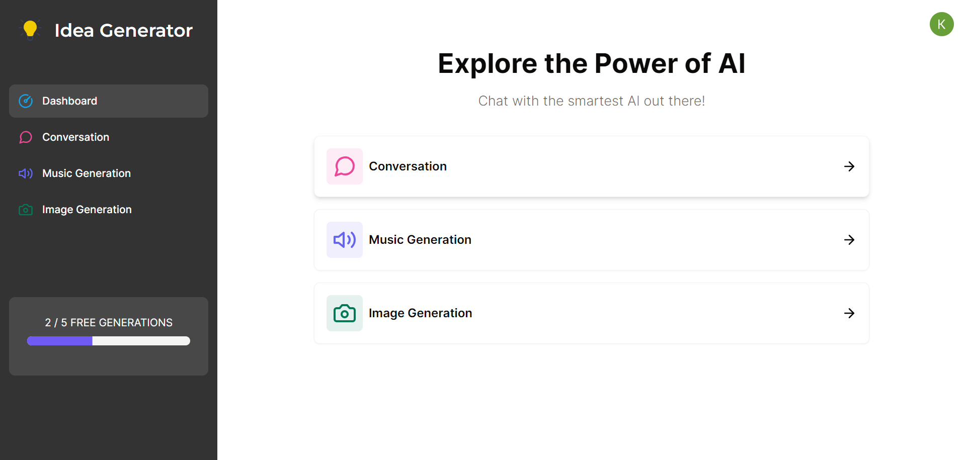The image size is (966, 460).
Task: Open Conversation from the sidebar menu
Action: click(75, 137)
